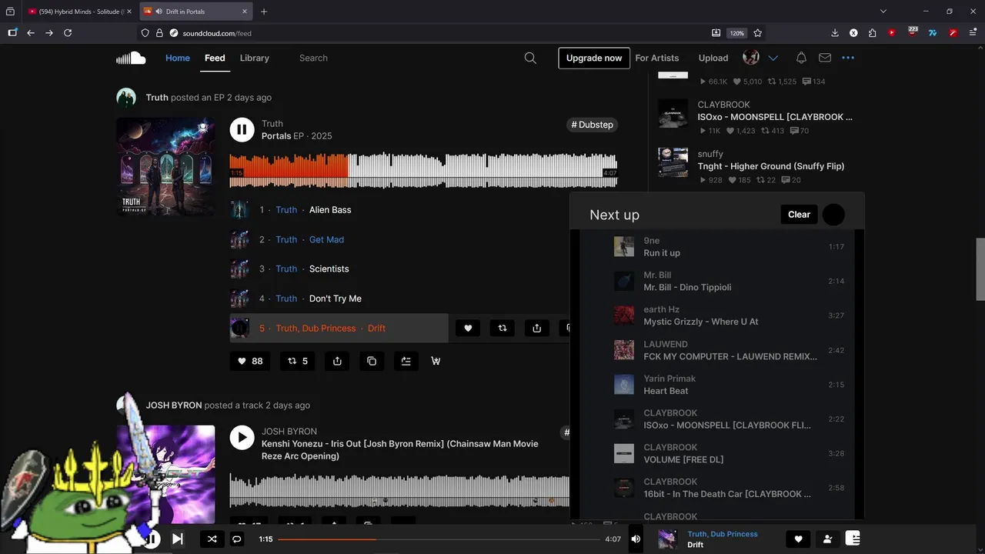Select the Get Mad track
This screenshot has height=554, width=985.
(326, 239)
